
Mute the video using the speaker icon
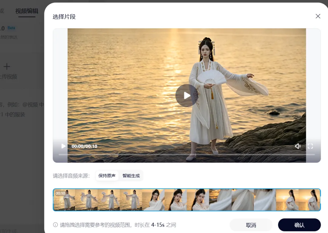297,146
